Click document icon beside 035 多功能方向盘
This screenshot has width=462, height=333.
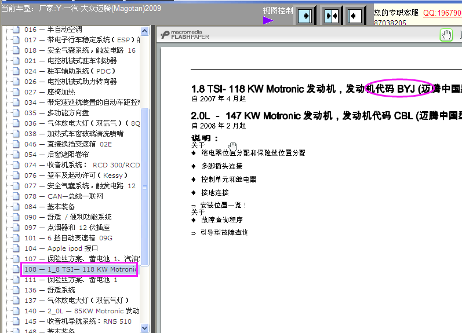coord(16,113)
